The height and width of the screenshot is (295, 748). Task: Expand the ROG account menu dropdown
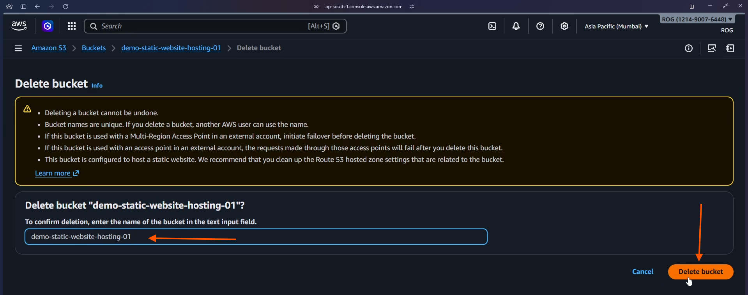point(697,19)
